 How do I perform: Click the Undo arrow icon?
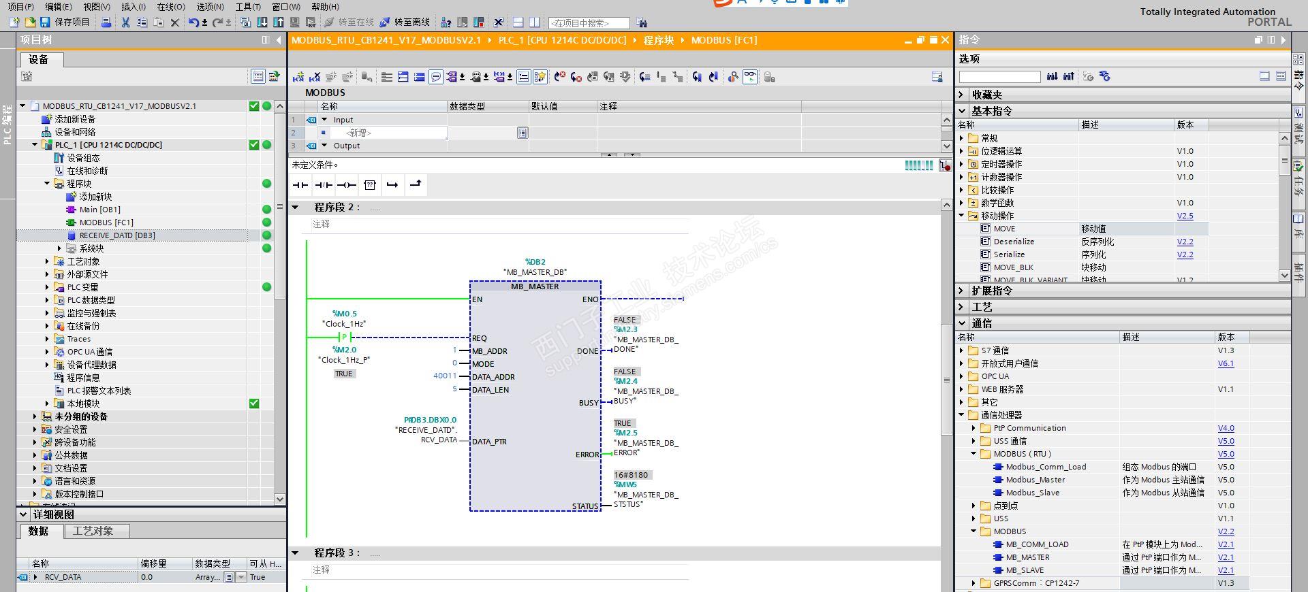pos(194,22)
